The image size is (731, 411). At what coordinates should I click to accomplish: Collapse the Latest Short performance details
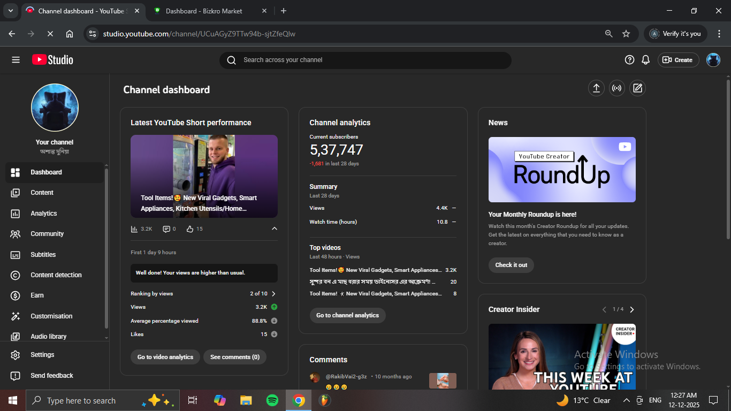click(275, 229)
